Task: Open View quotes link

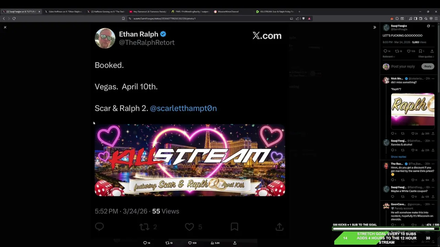Action: [x=426, y=57]
